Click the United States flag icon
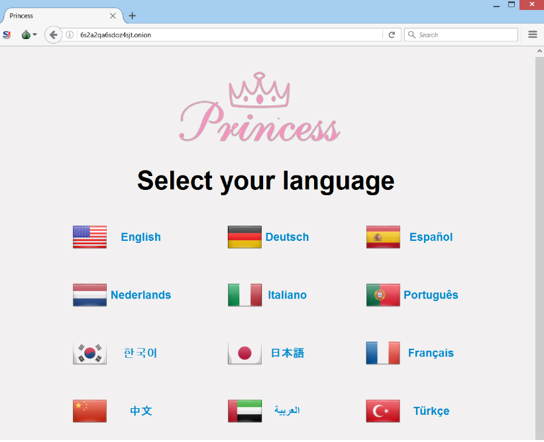 click(x=89, y=237)
